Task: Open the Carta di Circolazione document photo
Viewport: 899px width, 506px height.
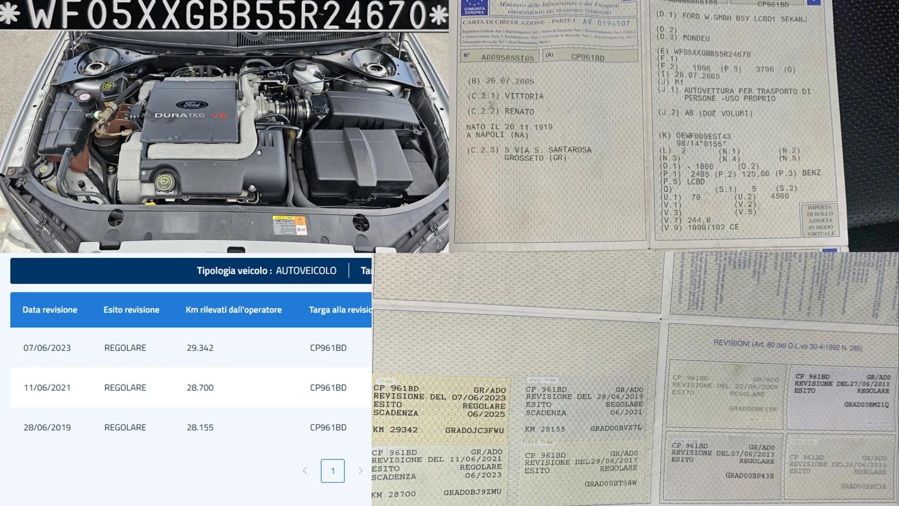Action: click(646, 124)
